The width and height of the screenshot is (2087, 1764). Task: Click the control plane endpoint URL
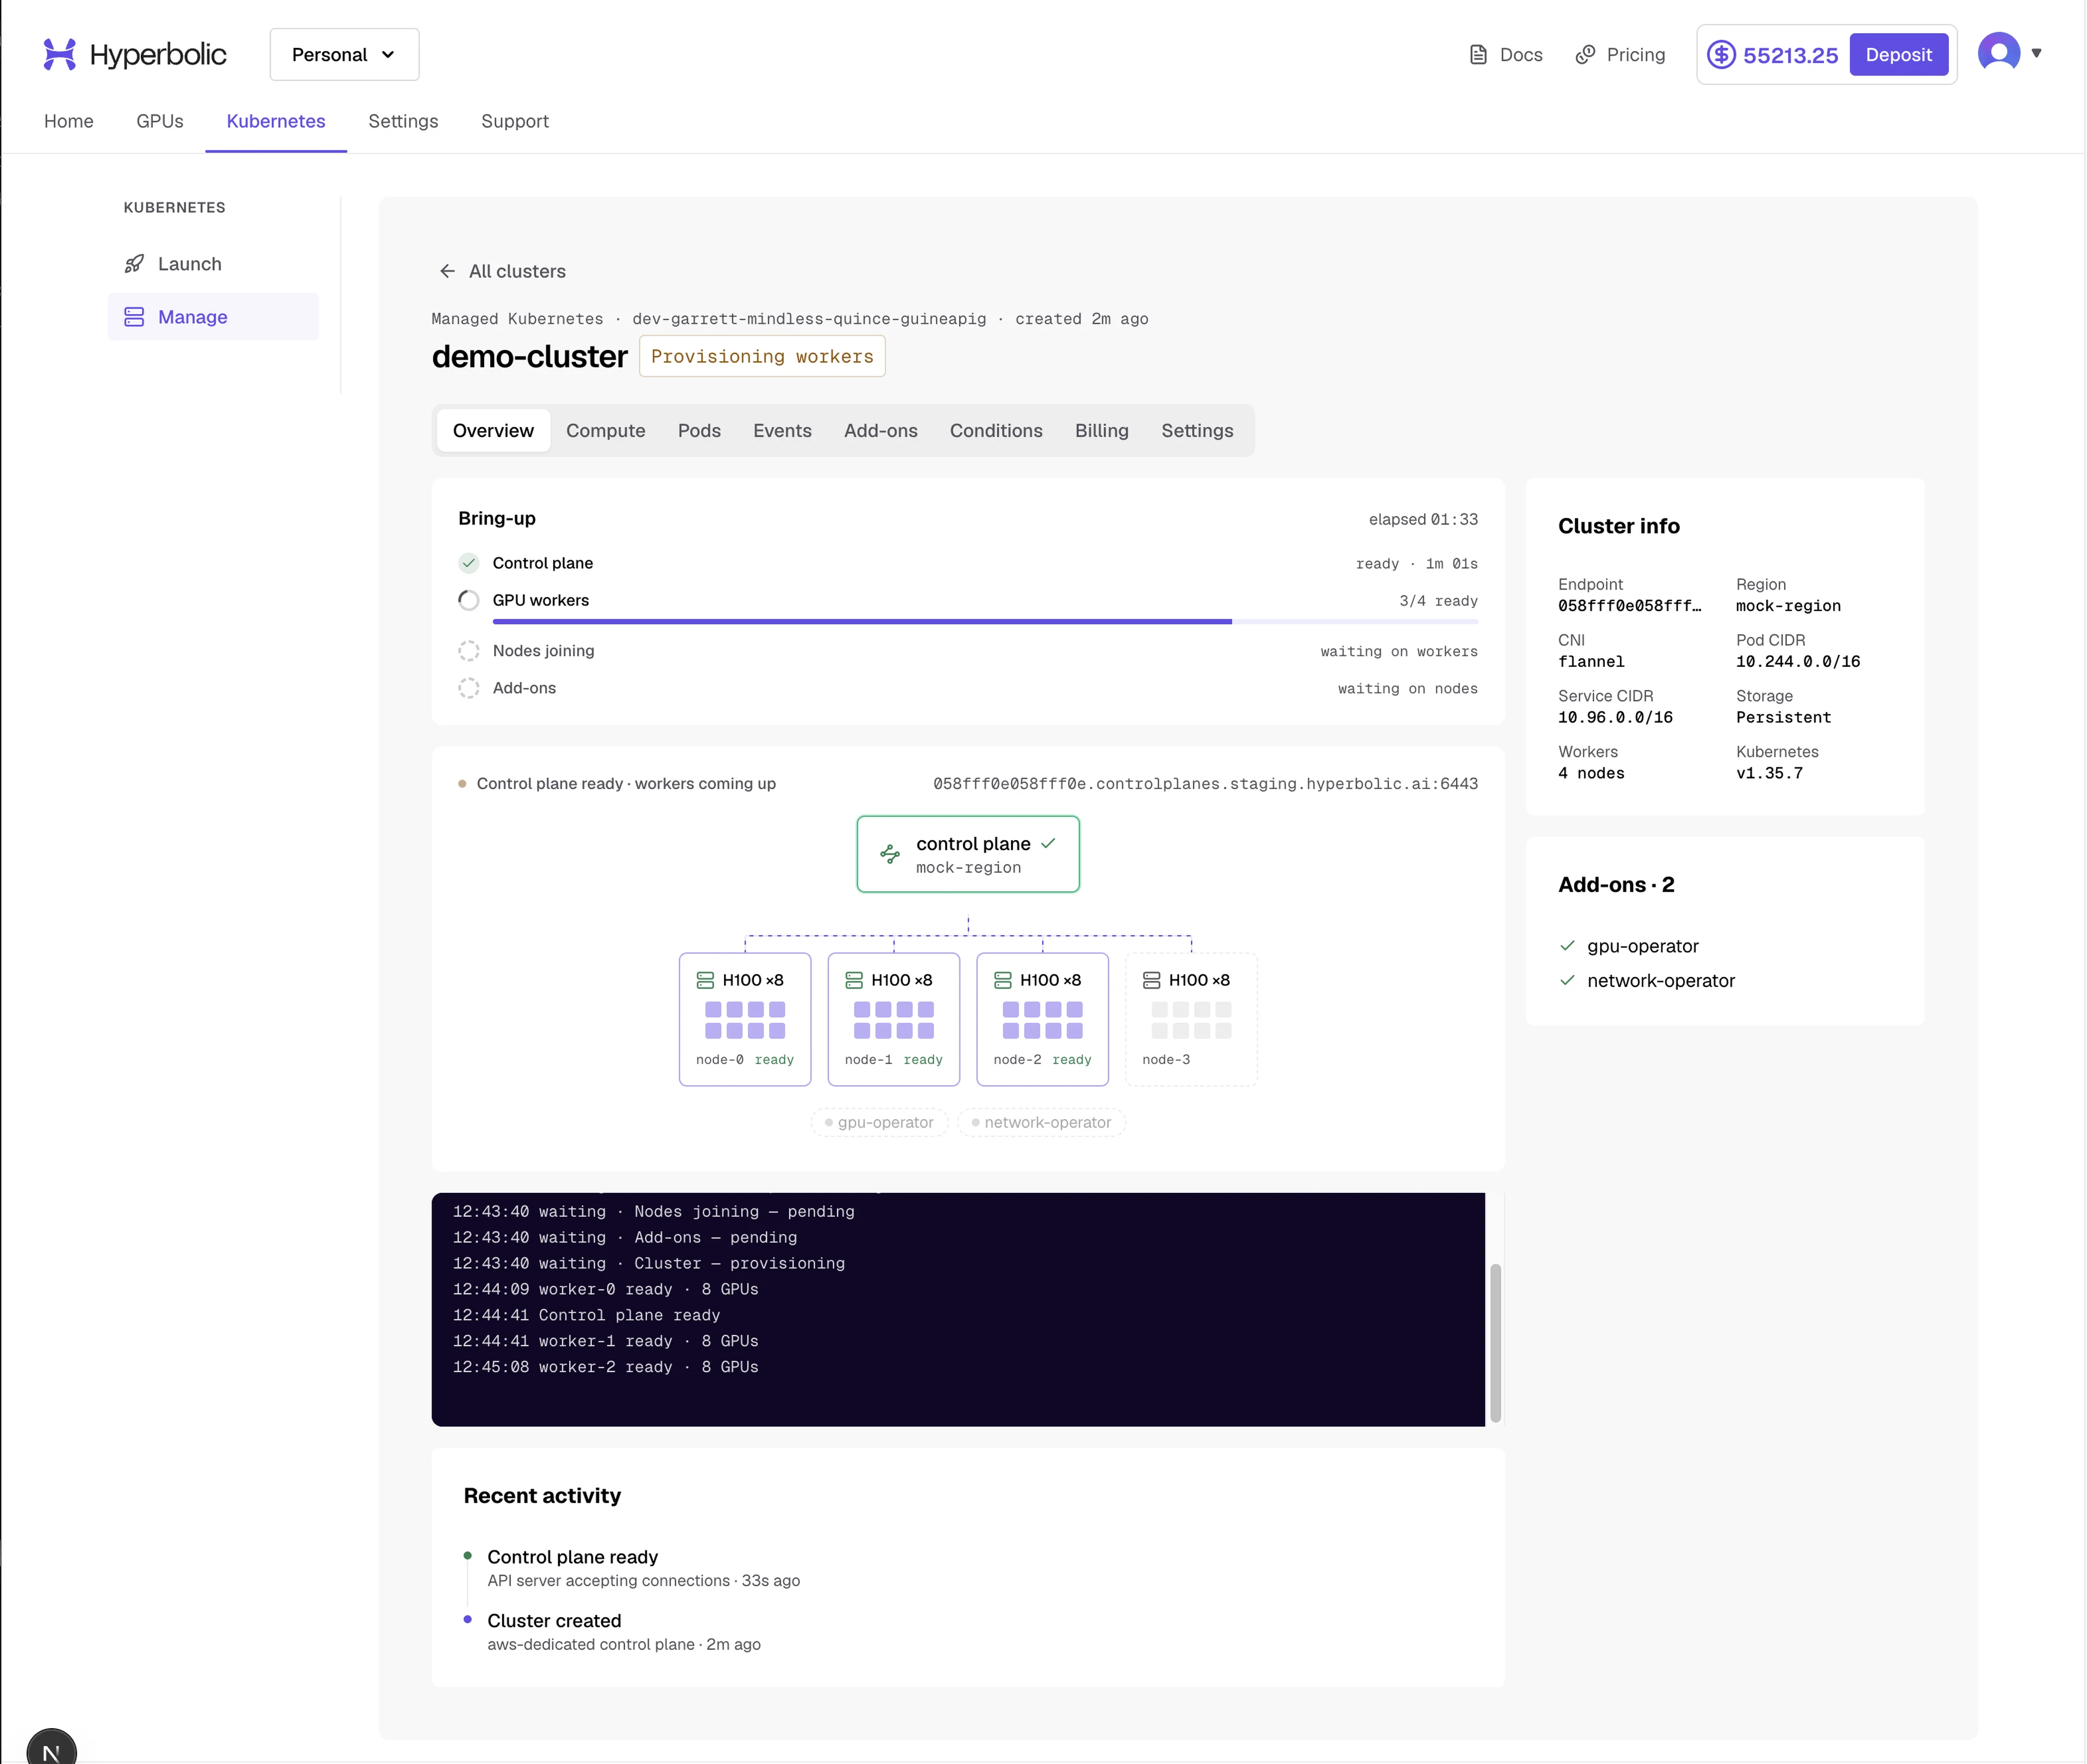[x=1205, y=784]
